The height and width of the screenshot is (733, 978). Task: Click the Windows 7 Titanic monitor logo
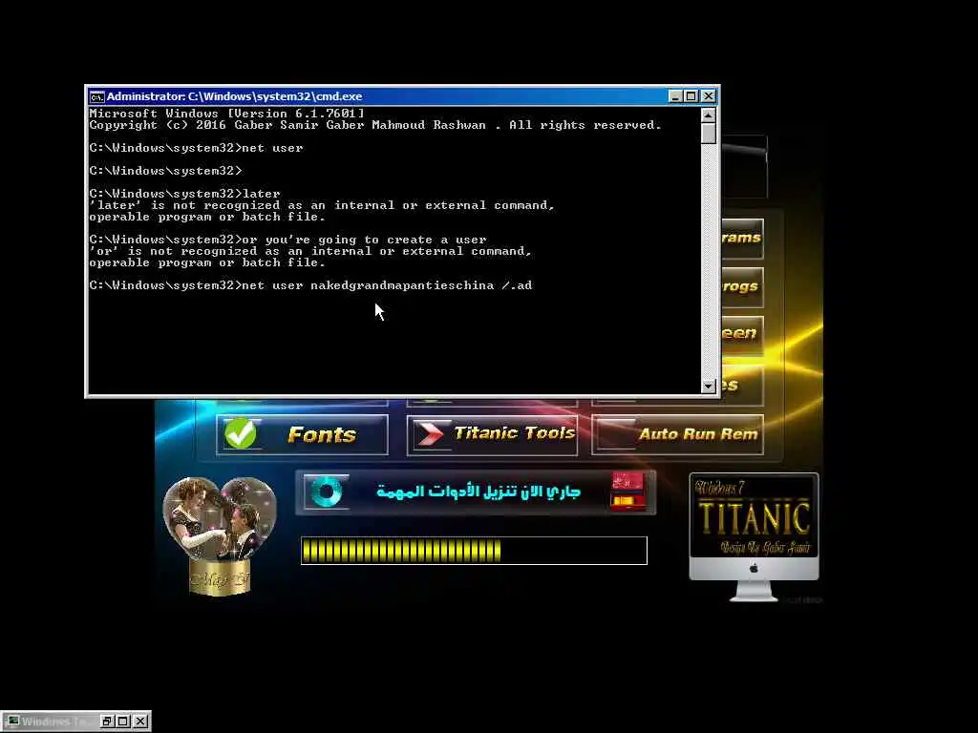click(754, 537)
